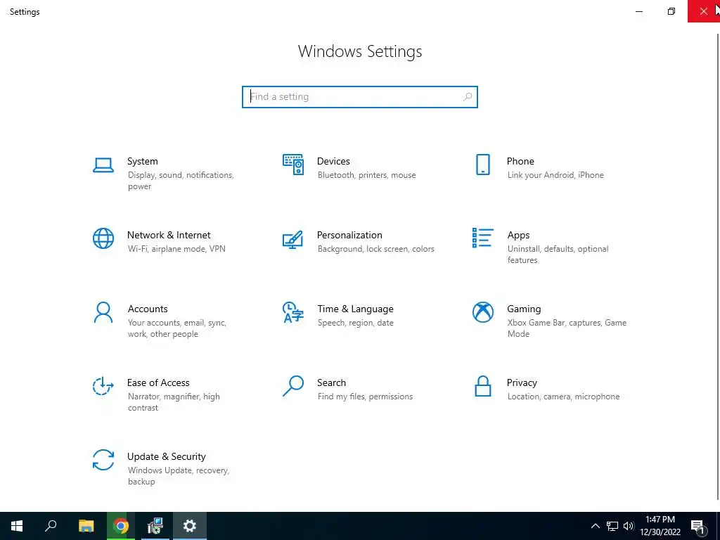The width and height of the screenshot is (720, 540).
Task: Restore down the Settings window
Action: [671, 11]
